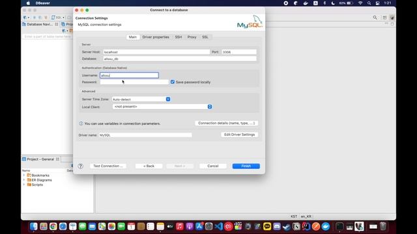Open Google Chrome from the dock
The width and height of the screenshot is (417, 234).
(53, 226)
